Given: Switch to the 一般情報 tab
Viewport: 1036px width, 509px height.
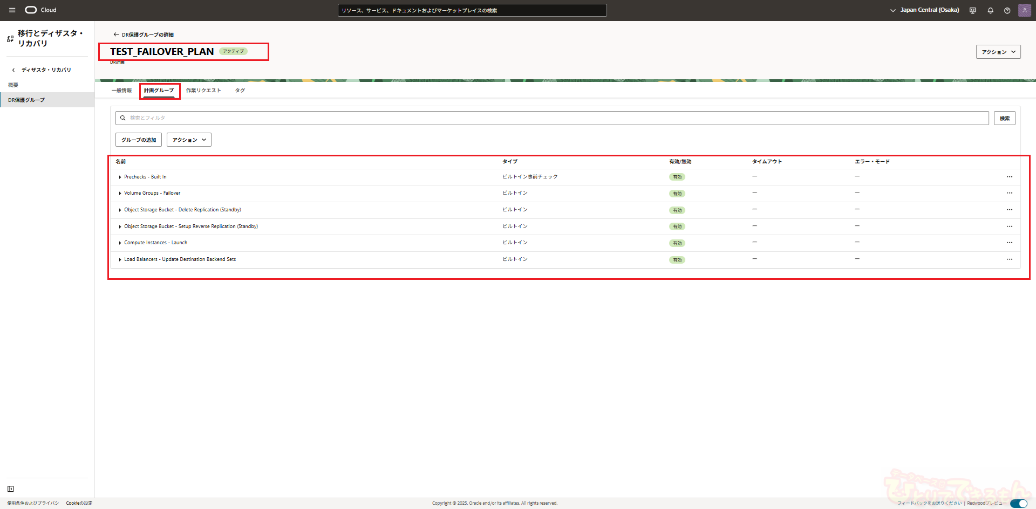Looking at the screenshot, I should click(x=121, y=91).
